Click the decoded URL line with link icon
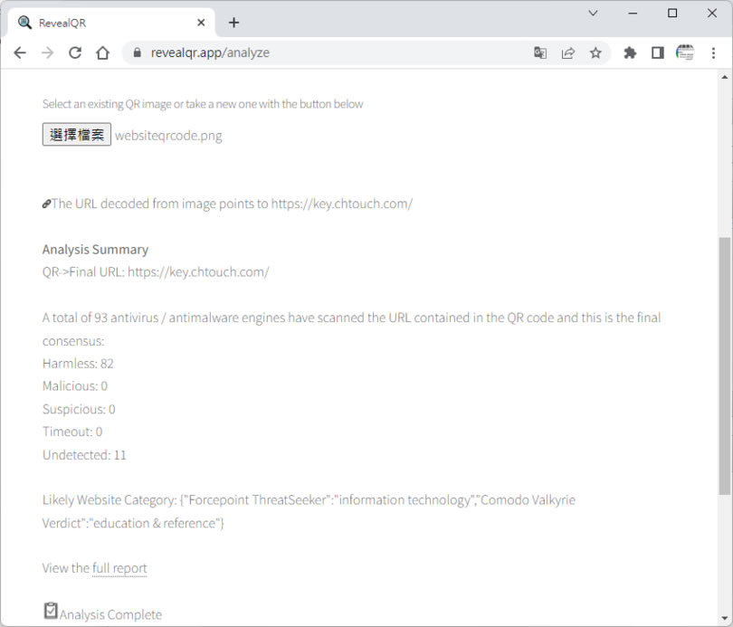 click(227, 204)
